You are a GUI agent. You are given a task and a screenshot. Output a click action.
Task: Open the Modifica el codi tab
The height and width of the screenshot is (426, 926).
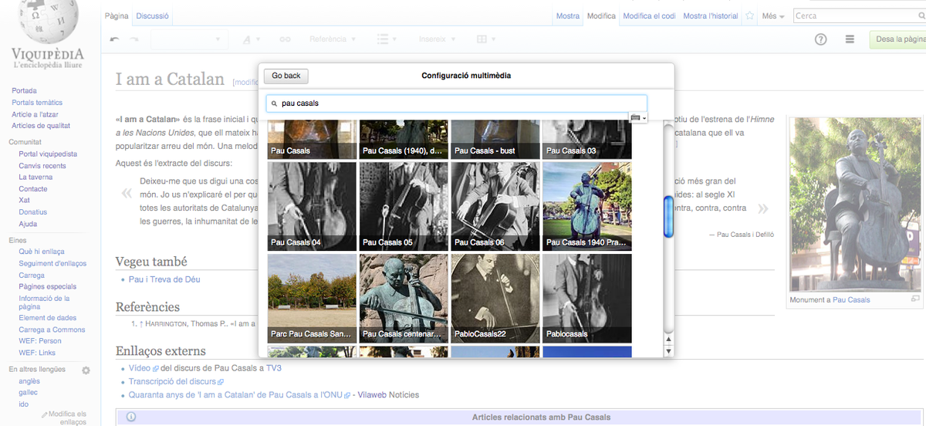point(649,16)
